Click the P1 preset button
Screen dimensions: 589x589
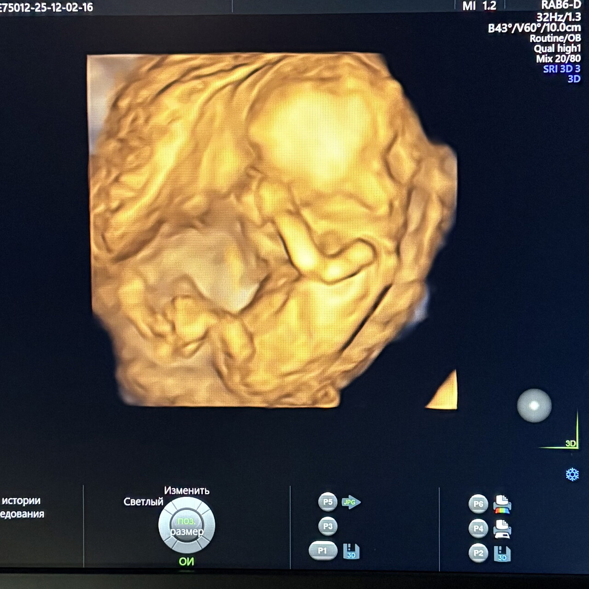(x=323, y=551)
